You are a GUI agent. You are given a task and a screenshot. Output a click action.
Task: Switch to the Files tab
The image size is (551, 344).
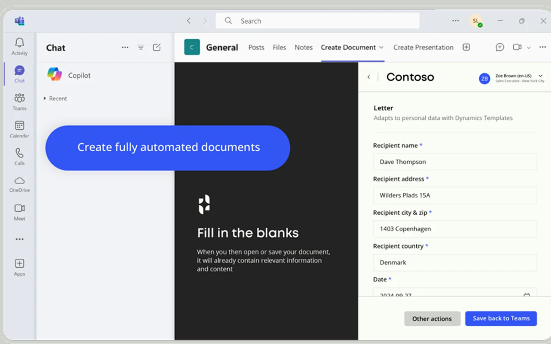279,47
